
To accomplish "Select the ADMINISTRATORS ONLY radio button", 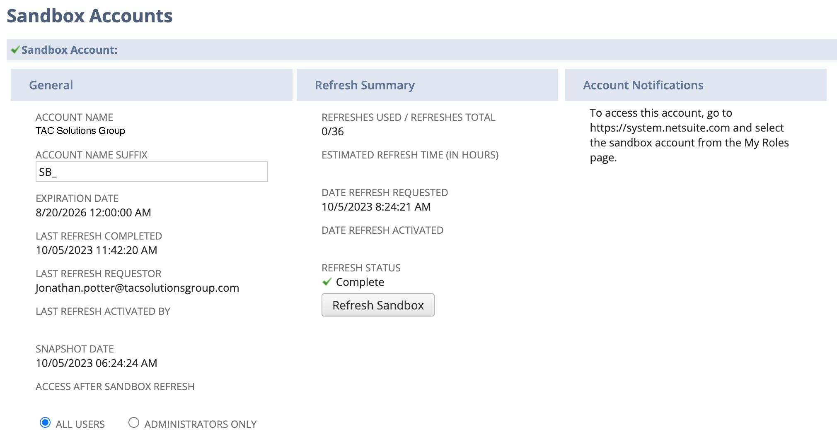I will 133,423.
